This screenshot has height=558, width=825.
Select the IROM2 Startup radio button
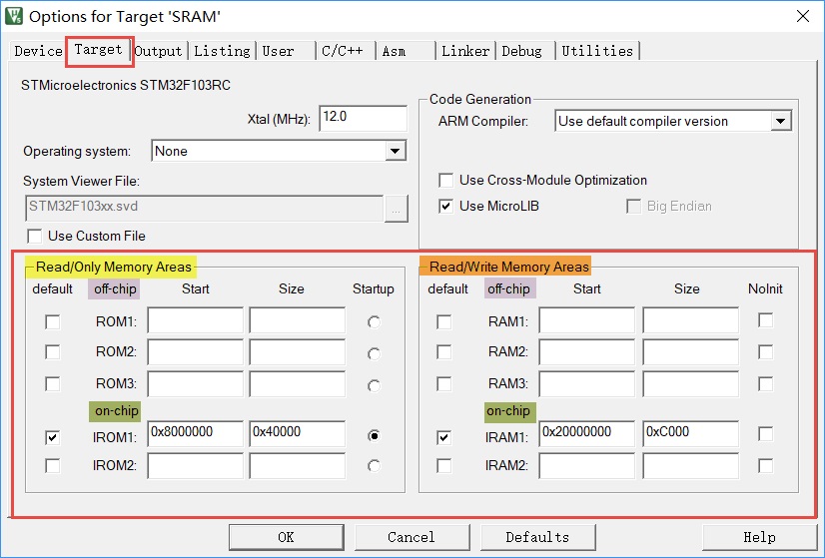point(375,466)
